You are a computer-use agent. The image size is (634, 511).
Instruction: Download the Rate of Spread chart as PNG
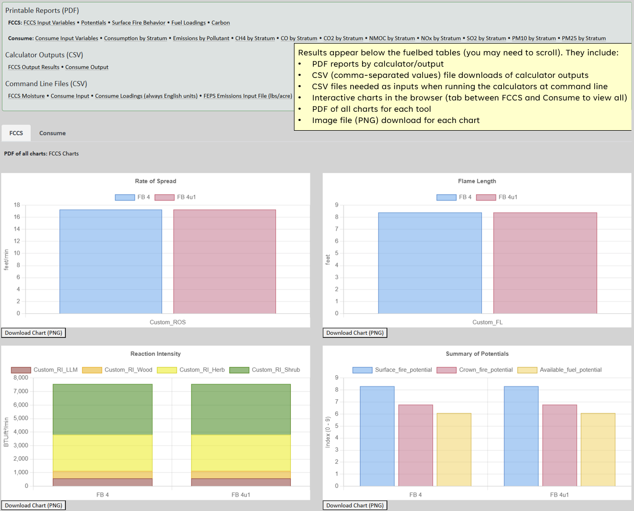coord(33,333)
